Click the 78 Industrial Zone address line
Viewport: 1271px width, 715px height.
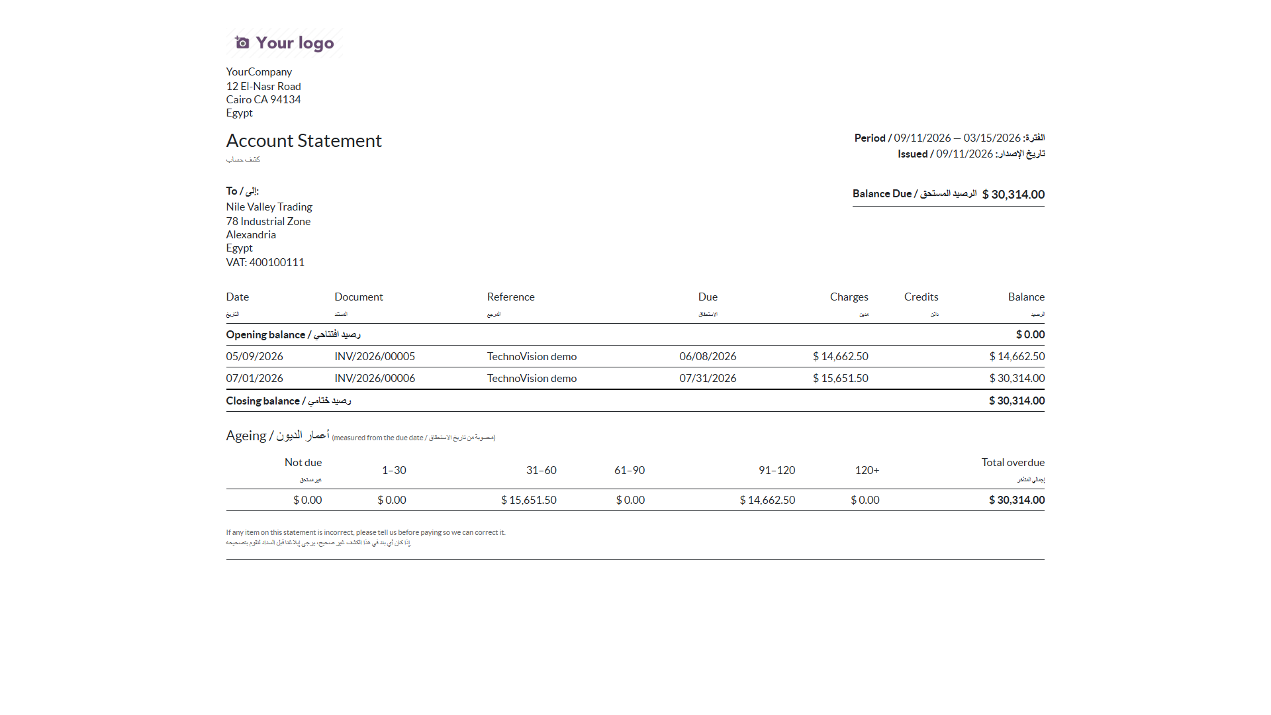(x=268, y=221)
